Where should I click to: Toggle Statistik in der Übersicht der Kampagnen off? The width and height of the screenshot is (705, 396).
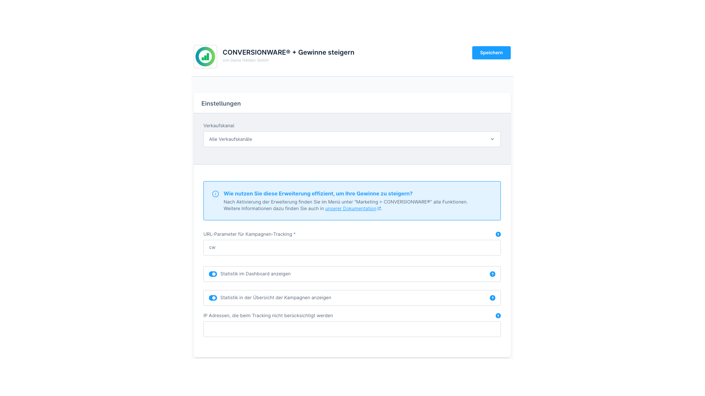pos(213,297)
